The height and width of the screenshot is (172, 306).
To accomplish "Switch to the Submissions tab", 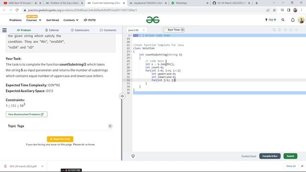I will 80,30.
